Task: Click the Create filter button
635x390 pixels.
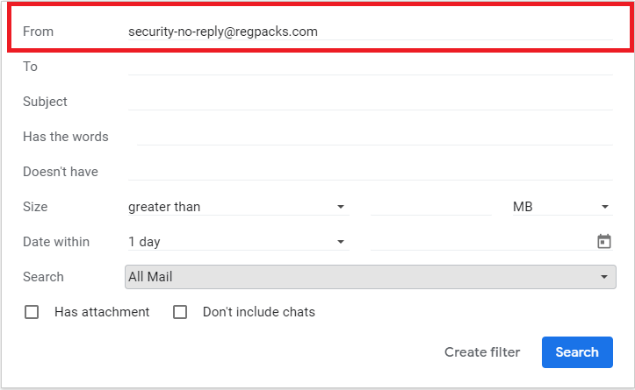Action: [482, 352]
